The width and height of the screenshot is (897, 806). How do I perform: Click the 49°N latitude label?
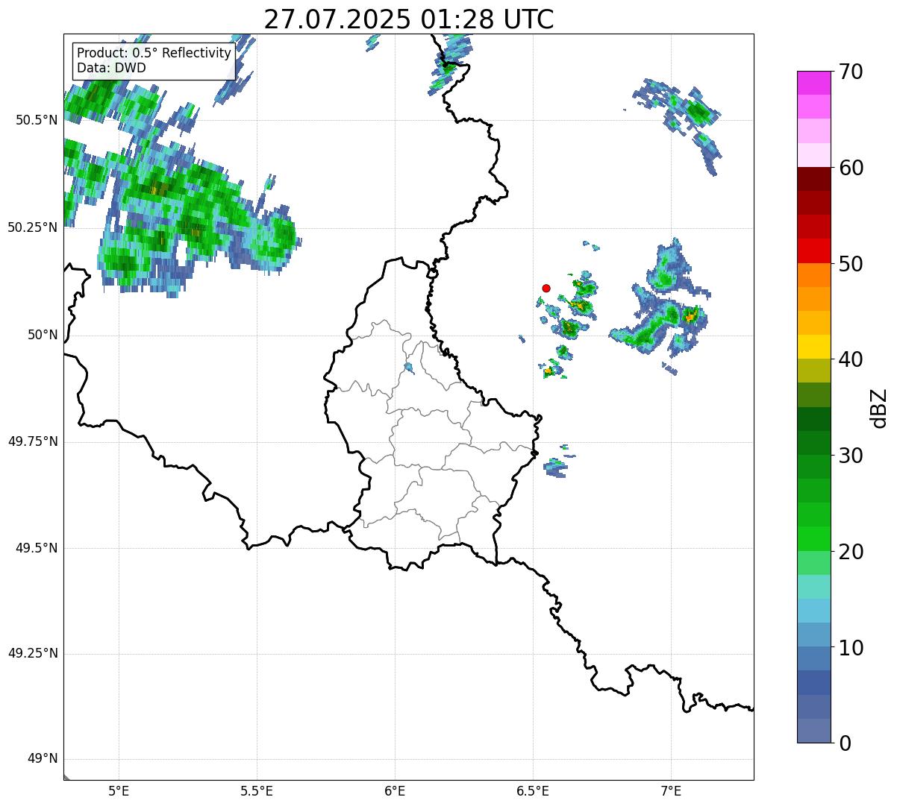(42, 759)
